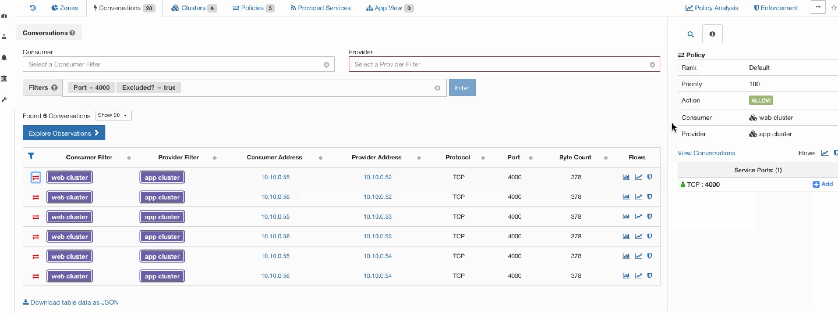This screenshot has height=313, width=838.
Task: Remove the Excluded? = true filter chip
Action: click(149, 87)
